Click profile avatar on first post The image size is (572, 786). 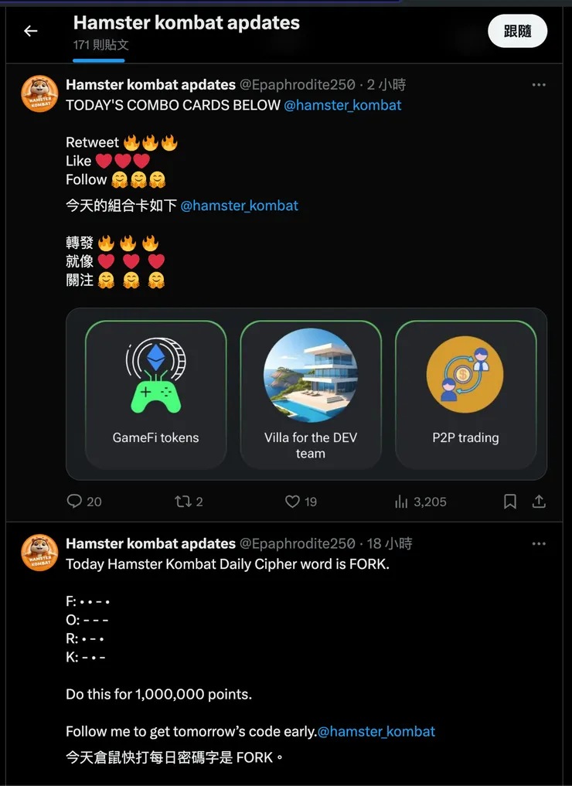[x=39, y=94]
